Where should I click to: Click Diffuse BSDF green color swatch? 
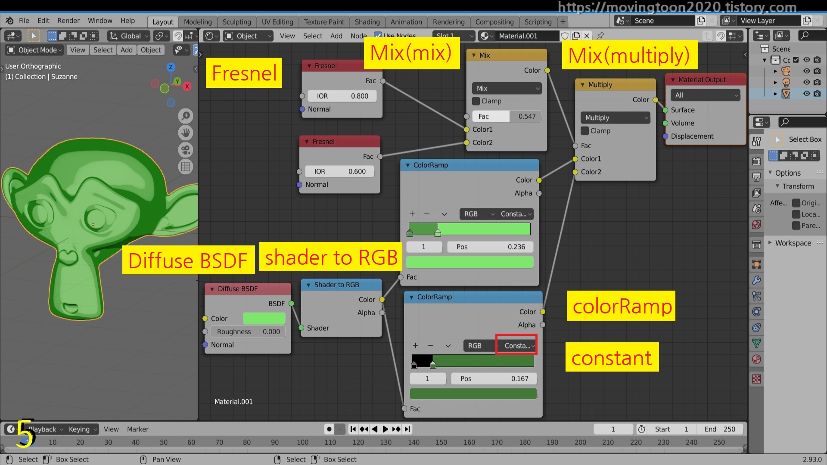(264, 319)
